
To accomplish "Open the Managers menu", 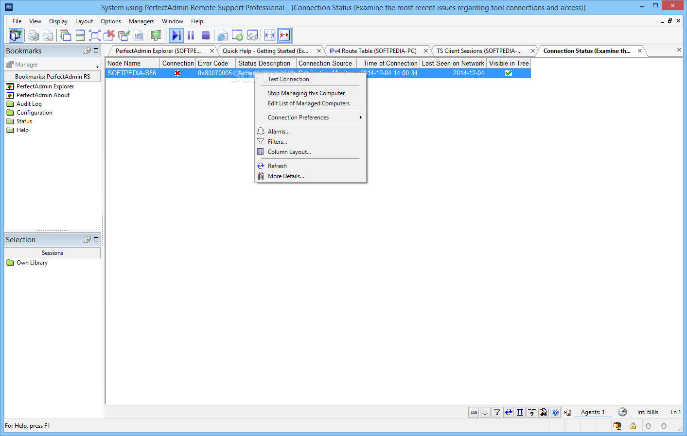I will [141, 21].
